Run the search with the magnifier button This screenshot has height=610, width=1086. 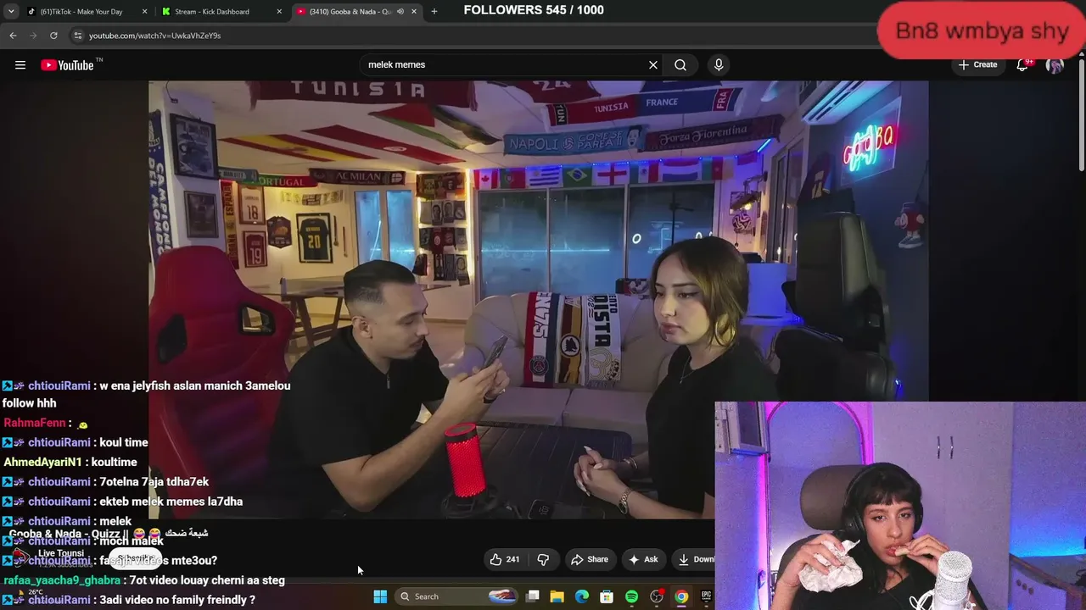pos(680,65)
